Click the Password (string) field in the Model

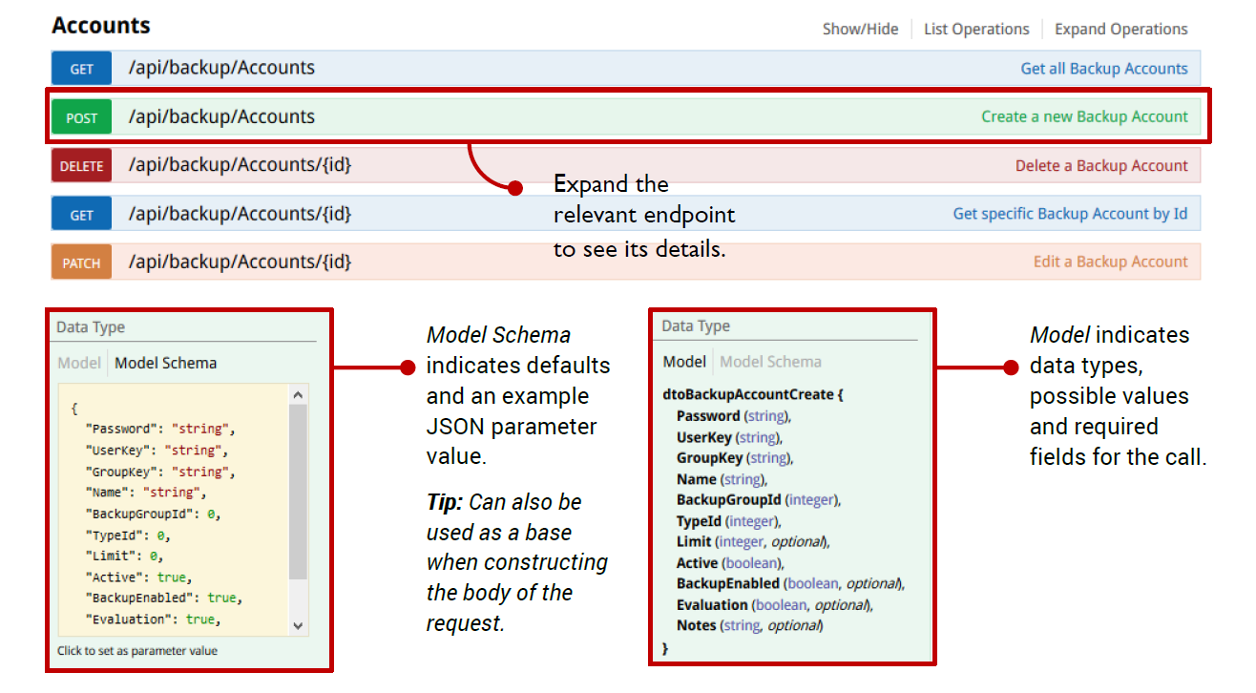point(734,416)
